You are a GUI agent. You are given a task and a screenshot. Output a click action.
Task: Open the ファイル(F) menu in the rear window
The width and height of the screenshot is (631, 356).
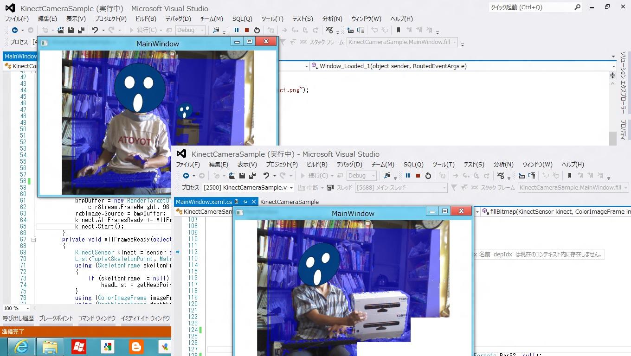point(17,19)
